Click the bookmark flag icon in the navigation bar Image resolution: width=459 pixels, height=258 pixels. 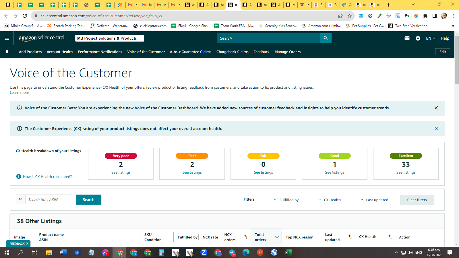7,52
